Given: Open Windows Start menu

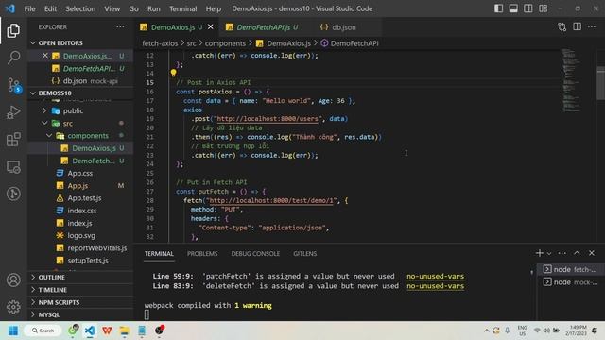Looking at the screenshot, I should (13, 331).
